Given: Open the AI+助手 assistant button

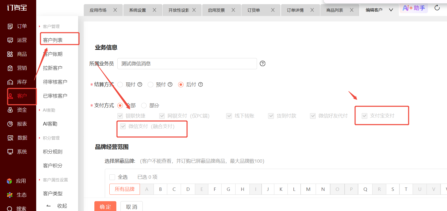Looking at the screenshot, I should [414, 8].
